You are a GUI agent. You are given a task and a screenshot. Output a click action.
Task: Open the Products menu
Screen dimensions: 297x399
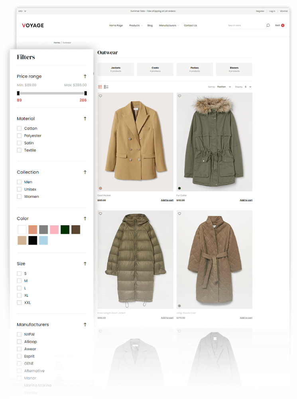[x=136, y=26]
